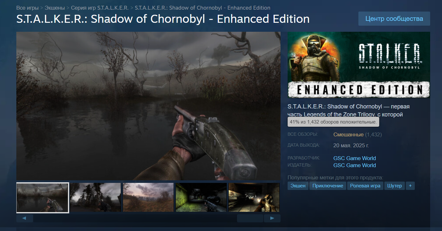Click the screenshot strip scrollbar handle

tap(250, 218)
